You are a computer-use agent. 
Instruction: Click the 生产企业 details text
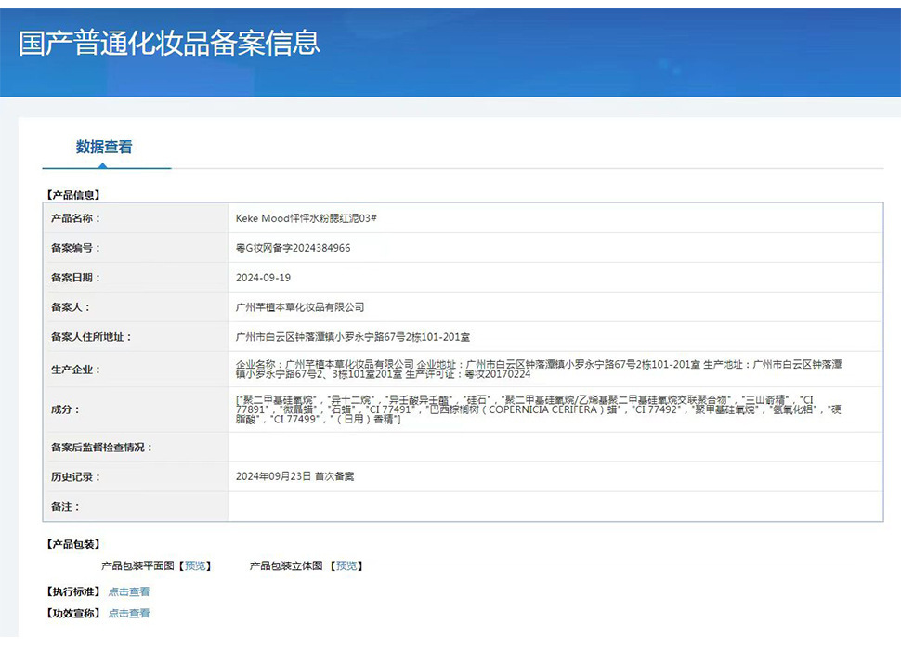tap(539, 370)
